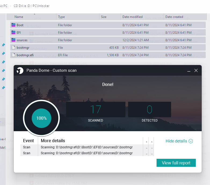Click the 'bootmgr.efi' file name
This screenshot has width=210, height=185.
pyautogui.click(x=25, y=55)
